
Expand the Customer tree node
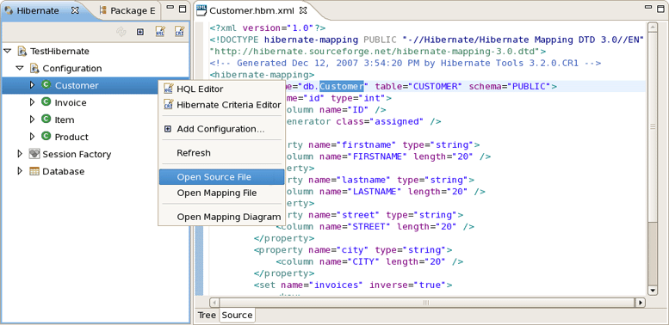(32, 85)
